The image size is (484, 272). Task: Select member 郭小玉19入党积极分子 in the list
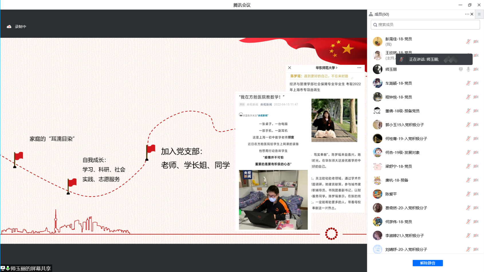pos(425,125)
